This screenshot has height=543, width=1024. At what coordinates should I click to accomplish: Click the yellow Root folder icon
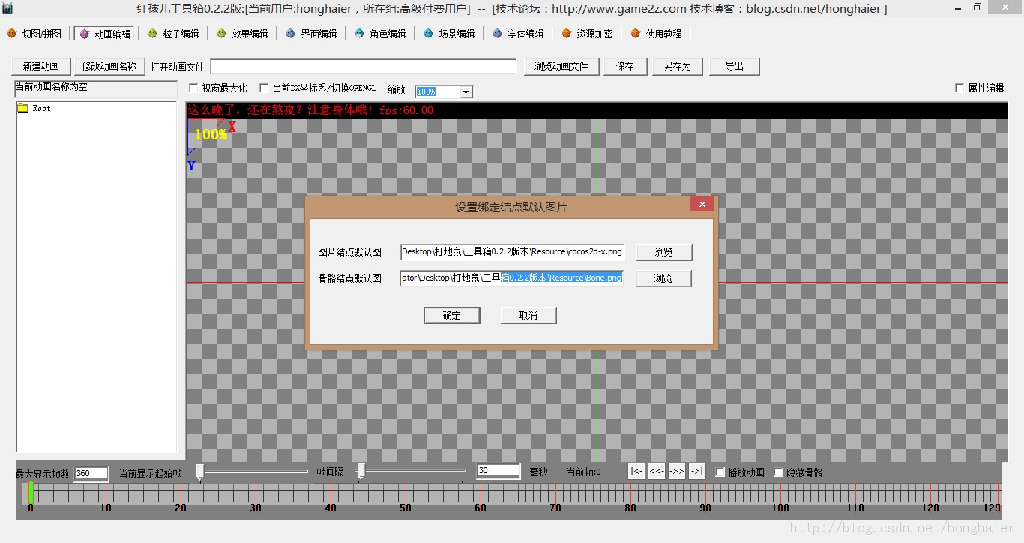pyautogui.click(x=22, y=108)
